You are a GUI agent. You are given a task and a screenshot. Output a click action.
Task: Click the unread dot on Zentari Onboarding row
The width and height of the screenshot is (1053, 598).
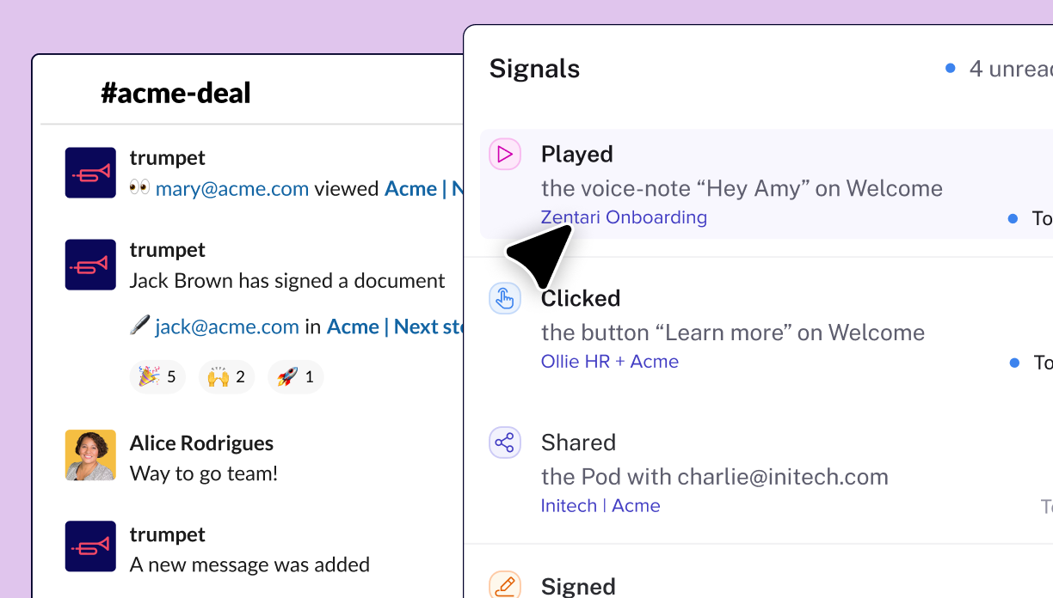pos(1013,219)
